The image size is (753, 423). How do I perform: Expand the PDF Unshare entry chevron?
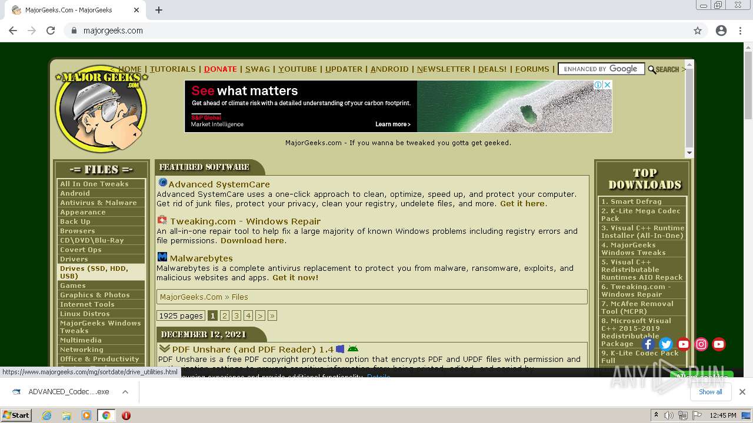tap(165, 349)
